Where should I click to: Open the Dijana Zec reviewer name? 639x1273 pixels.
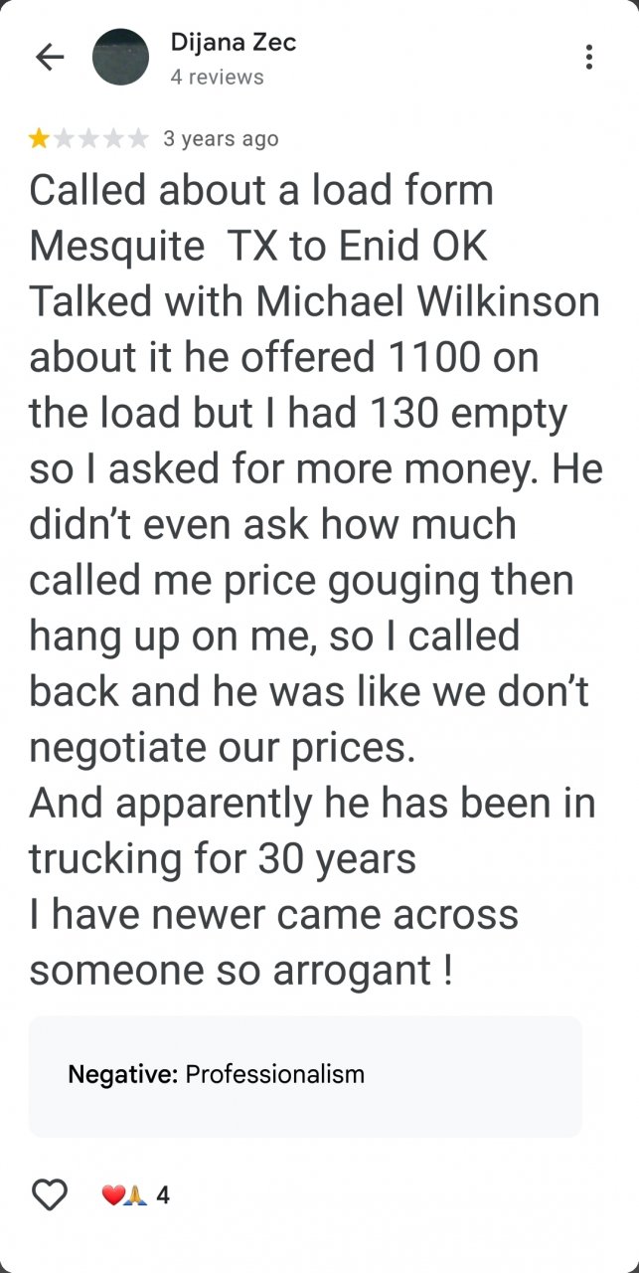[234, 43]
